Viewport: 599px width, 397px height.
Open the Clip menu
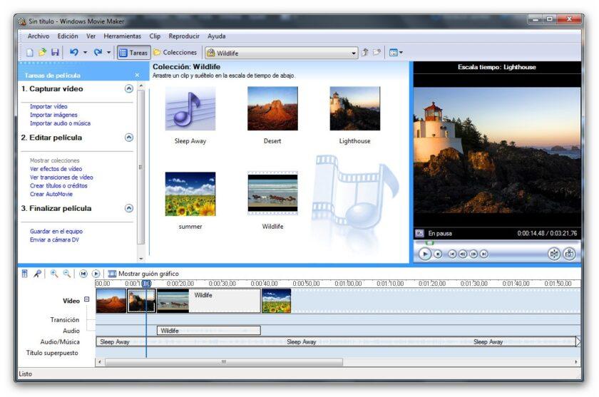(x=155, y=36)
